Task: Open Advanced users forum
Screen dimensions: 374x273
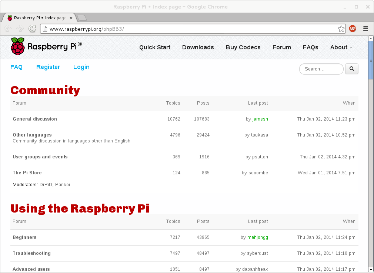Action: [x=31, y=269]
